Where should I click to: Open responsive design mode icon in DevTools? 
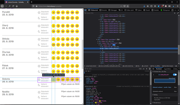pos(172,10)
